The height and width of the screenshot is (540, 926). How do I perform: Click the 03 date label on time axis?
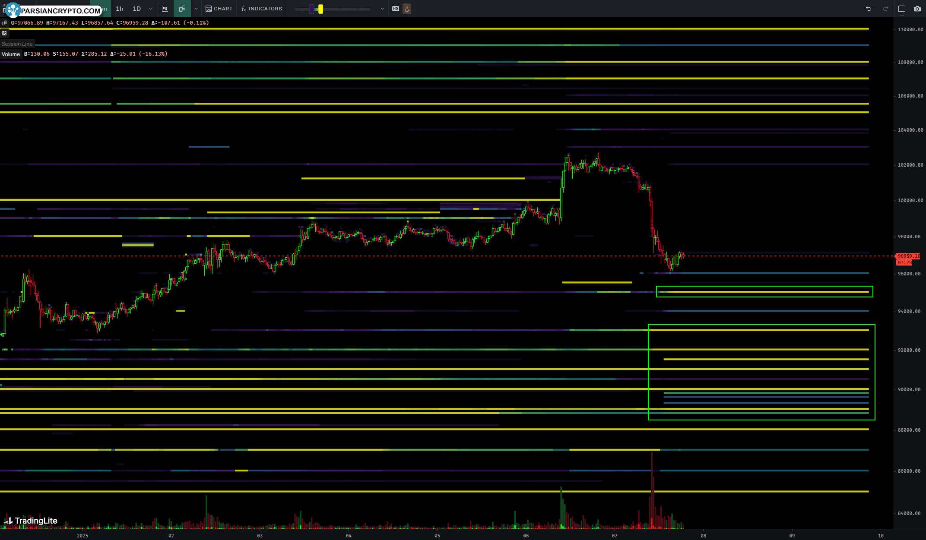tap(260, 536)
